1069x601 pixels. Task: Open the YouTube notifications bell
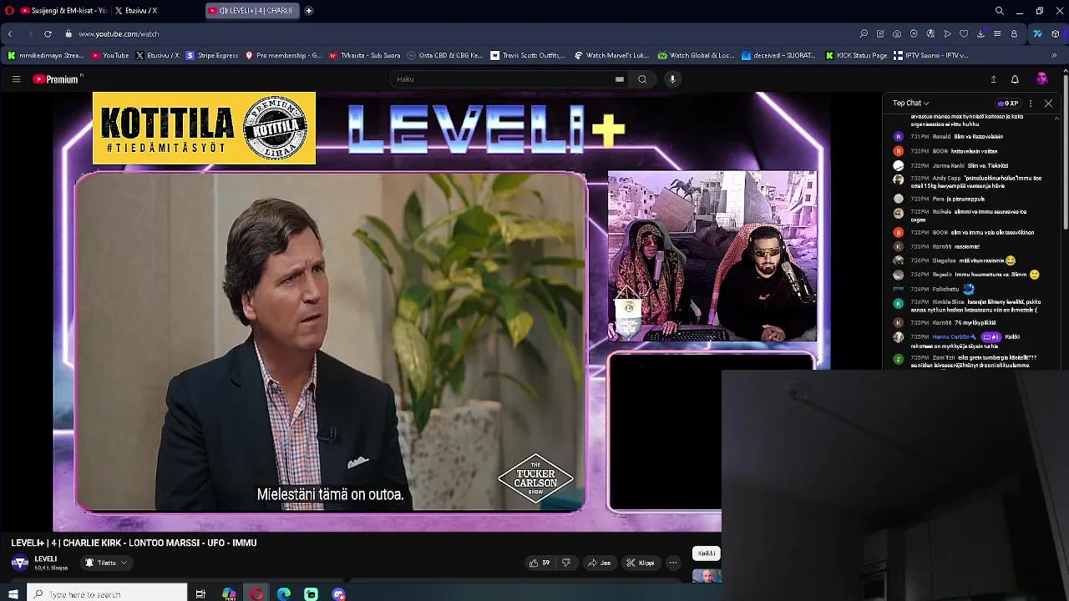[x=1015, y=79]
